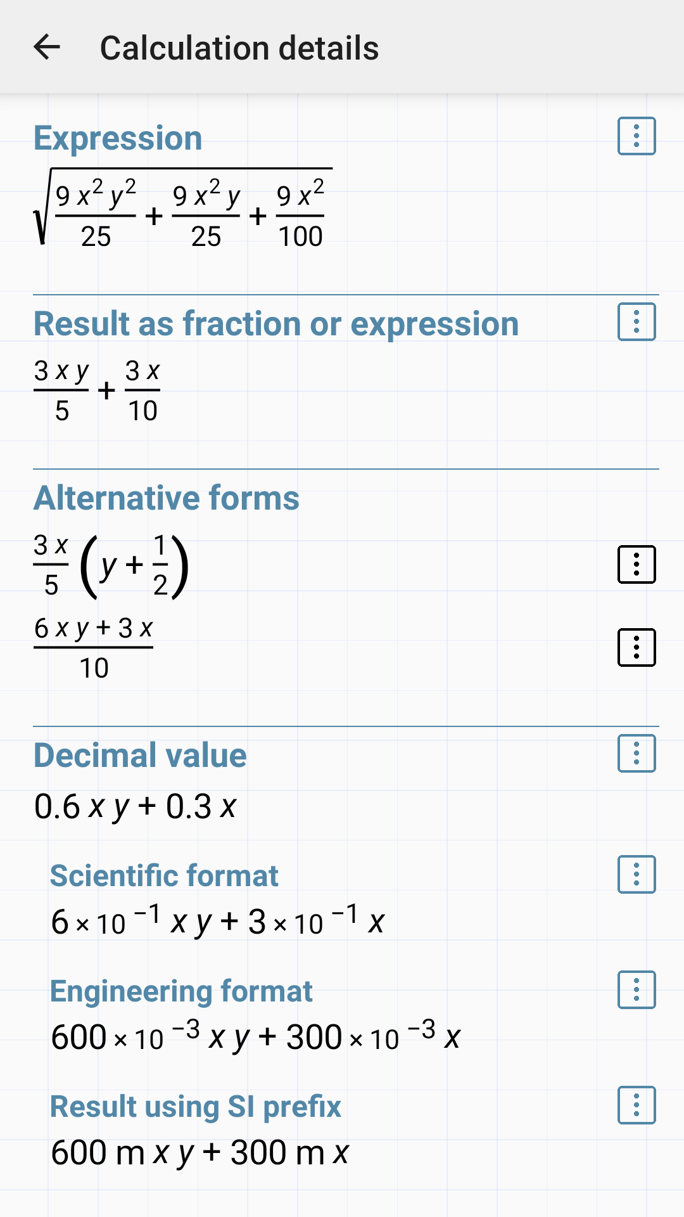Tap the Calculation details title
The image size is (684, 1217).
(x=239, y=47)
